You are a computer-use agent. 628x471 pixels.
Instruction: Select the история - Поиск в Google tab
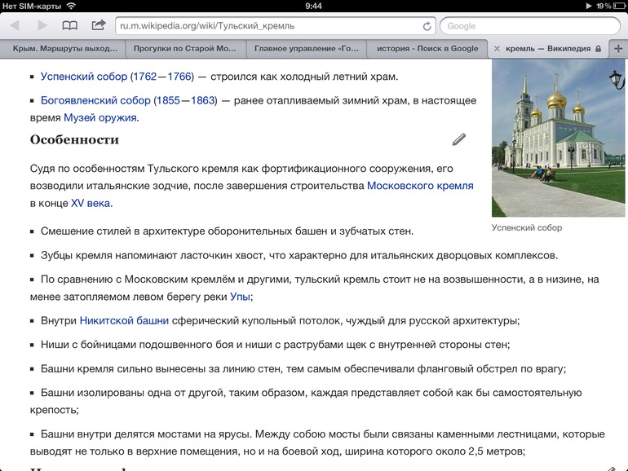[x=427, y=49]
